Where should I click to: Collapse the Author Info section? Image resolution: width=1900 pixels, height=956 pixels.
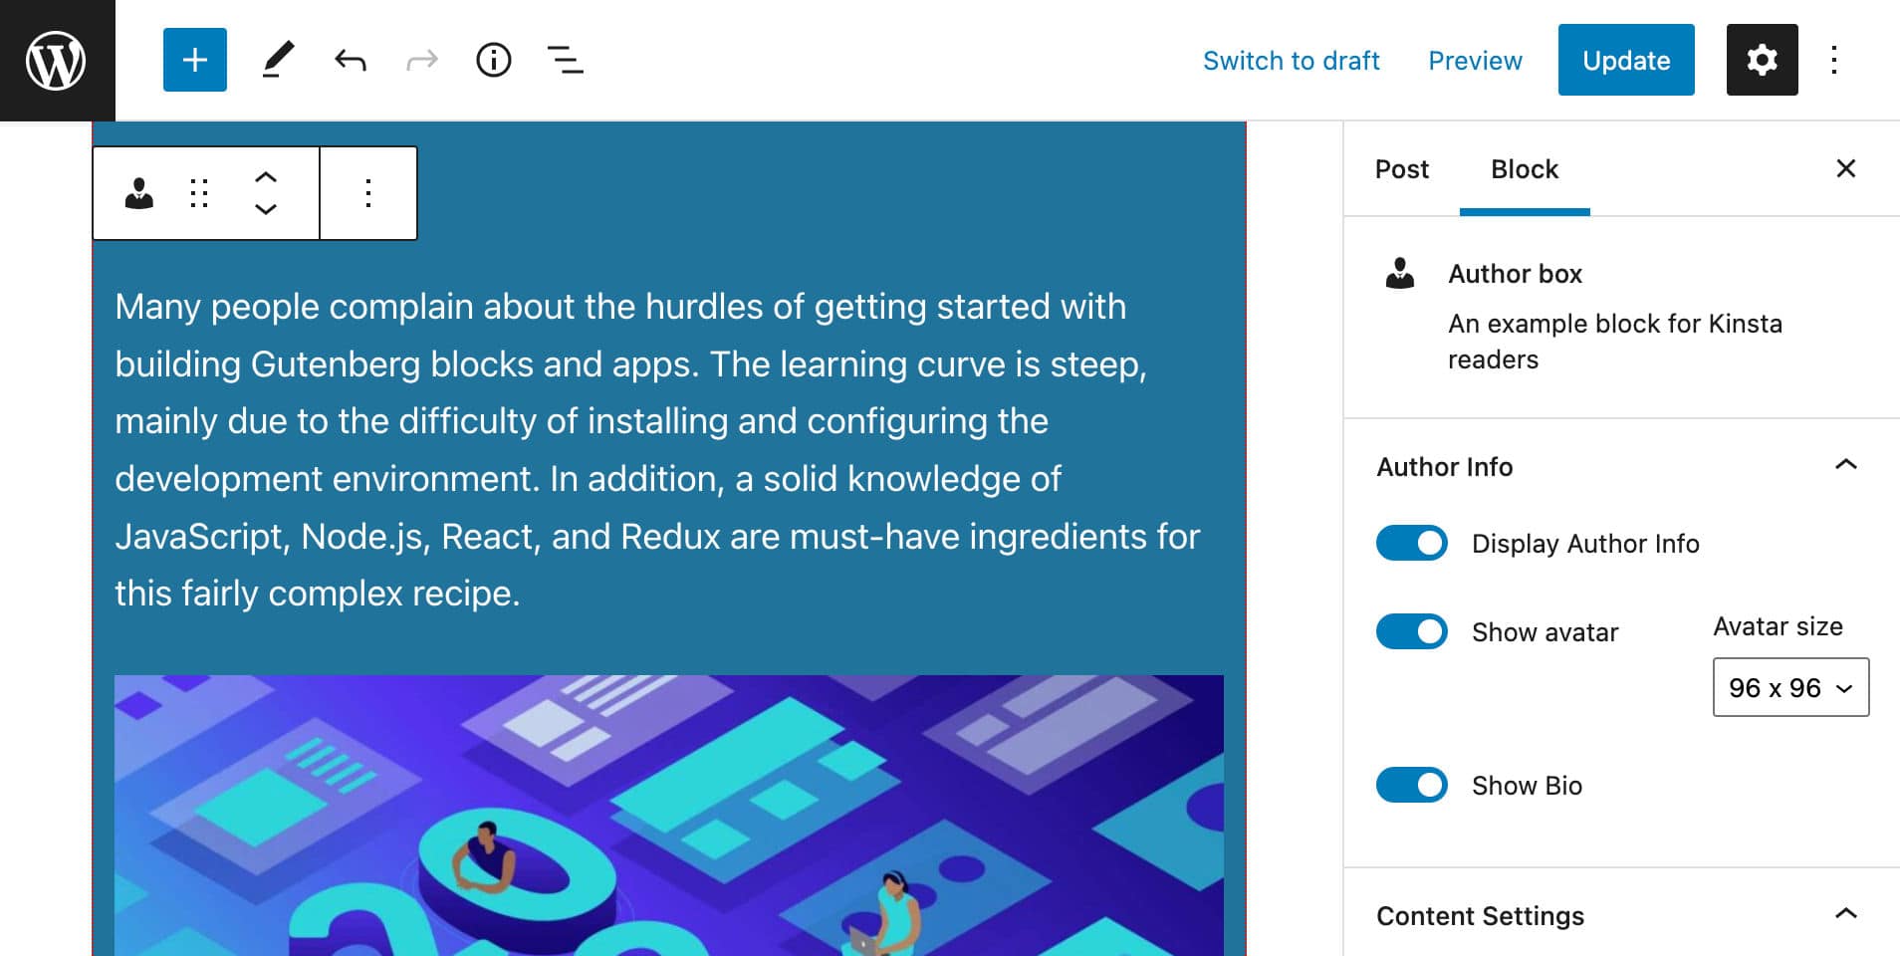pyautogui.click(x=1846, y=465)
